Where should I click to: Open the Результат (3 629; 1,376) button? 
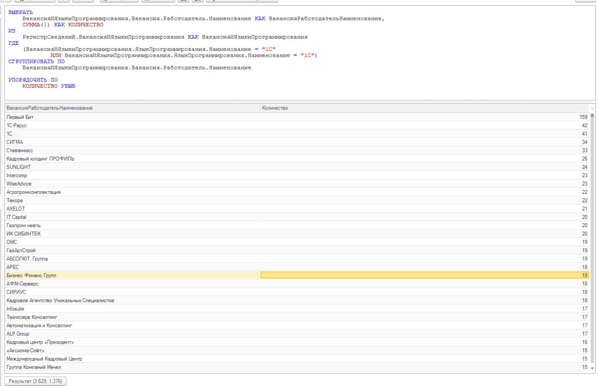[36, 381]
